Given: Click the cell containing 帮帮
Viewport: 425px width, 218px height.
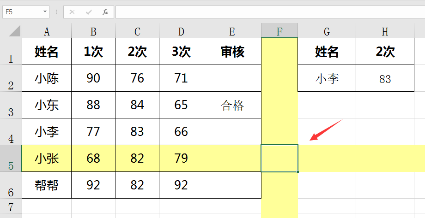Looking at the screenshot, I should tap(47, 185).
